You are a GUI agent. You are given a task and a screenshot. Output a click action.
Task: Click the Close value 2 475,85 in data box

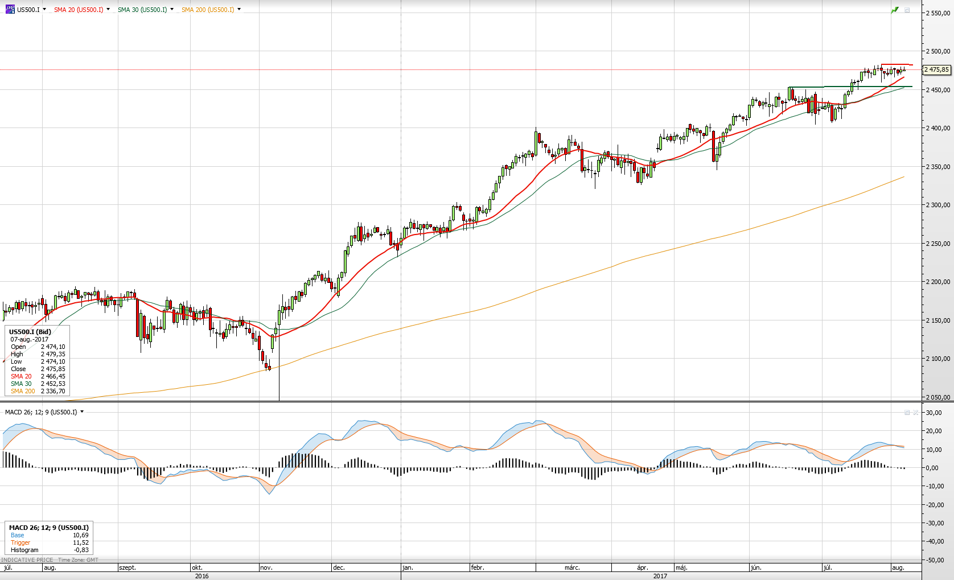pyautogui.click(x=53, y=369)
